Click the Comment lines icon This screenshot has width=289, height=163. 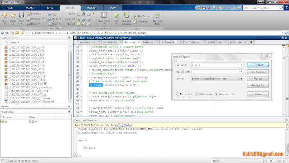click(79, 19)
